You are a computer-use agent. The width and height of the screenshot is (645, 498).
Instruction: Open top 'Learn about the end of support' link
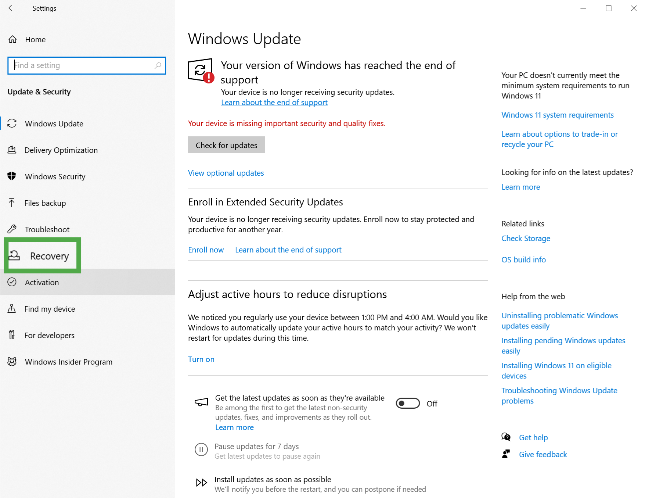click(274, 103)
